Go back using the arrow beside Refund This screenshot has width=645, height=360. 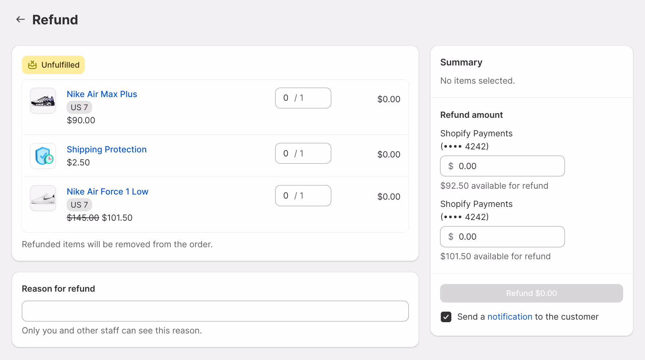click(20, 20)
